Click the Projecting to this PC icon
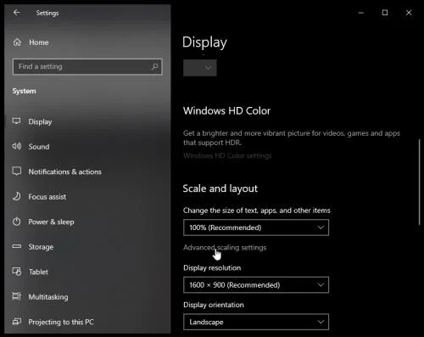The width and height of the screenshot is (424, 337). pos(17,322)
